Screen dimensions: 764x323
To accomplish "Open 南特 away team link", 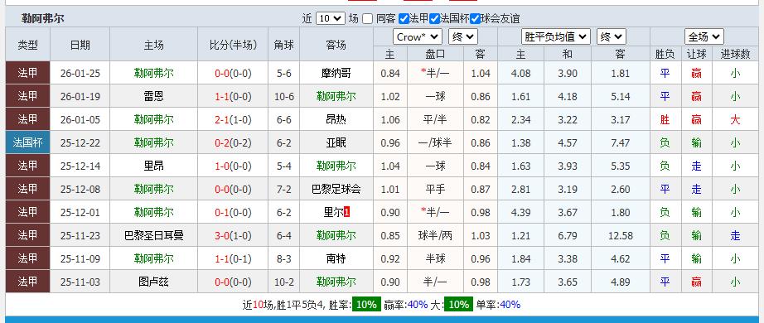I will pyautogui.click(x=336, y=258).
